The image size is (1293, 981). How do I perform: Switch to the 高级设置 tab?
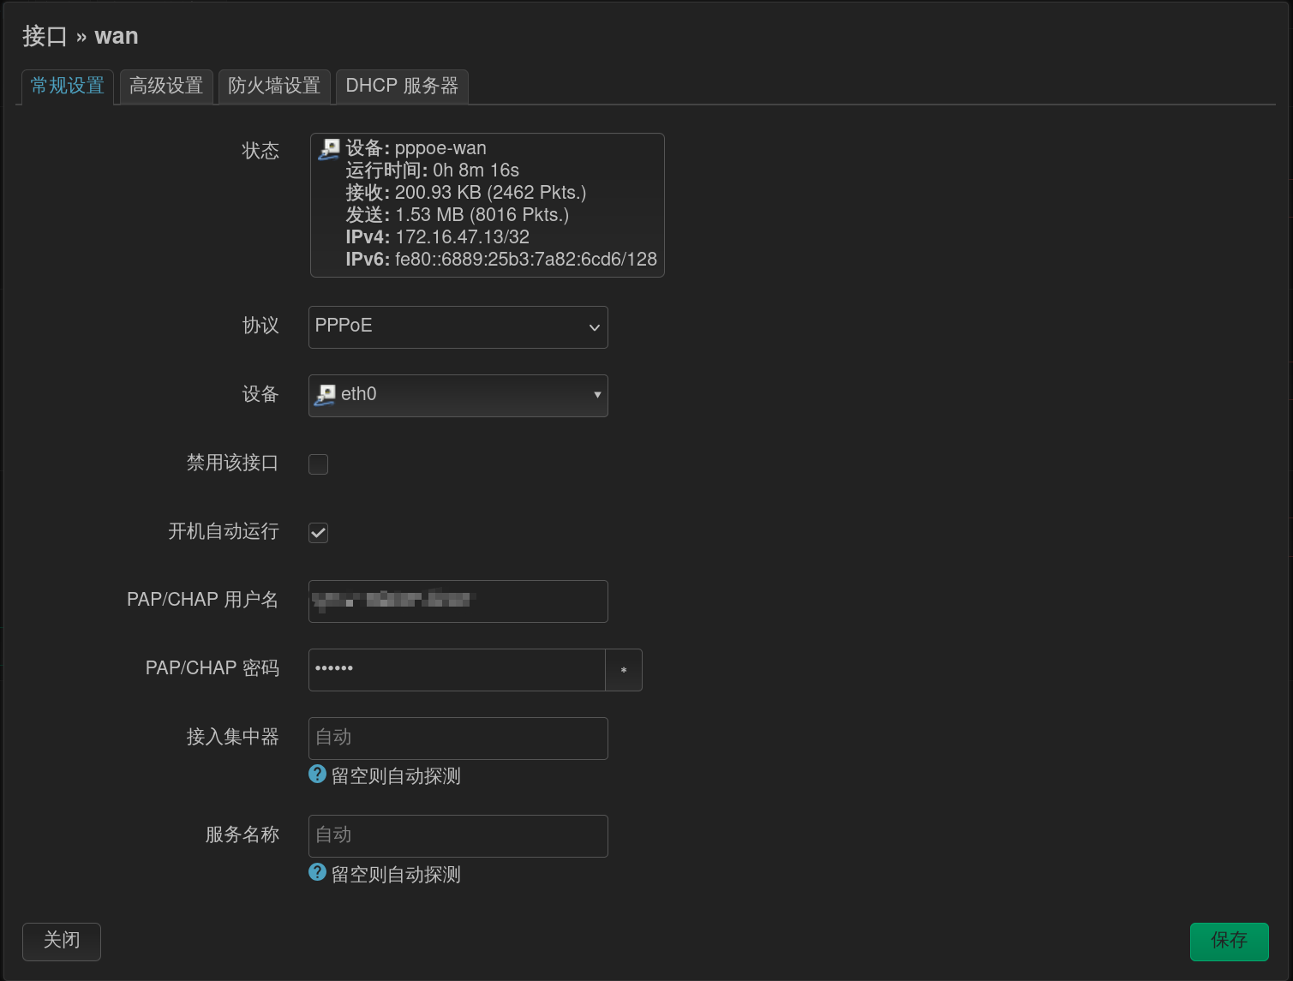coord(165,86)
